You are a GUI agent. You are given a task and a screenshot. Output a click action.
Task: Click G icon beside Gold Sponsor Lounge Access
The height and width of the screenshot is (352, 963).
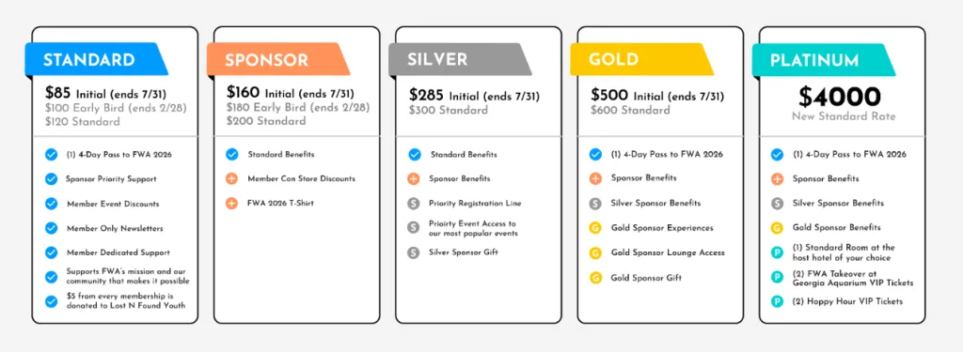(595, 253)
